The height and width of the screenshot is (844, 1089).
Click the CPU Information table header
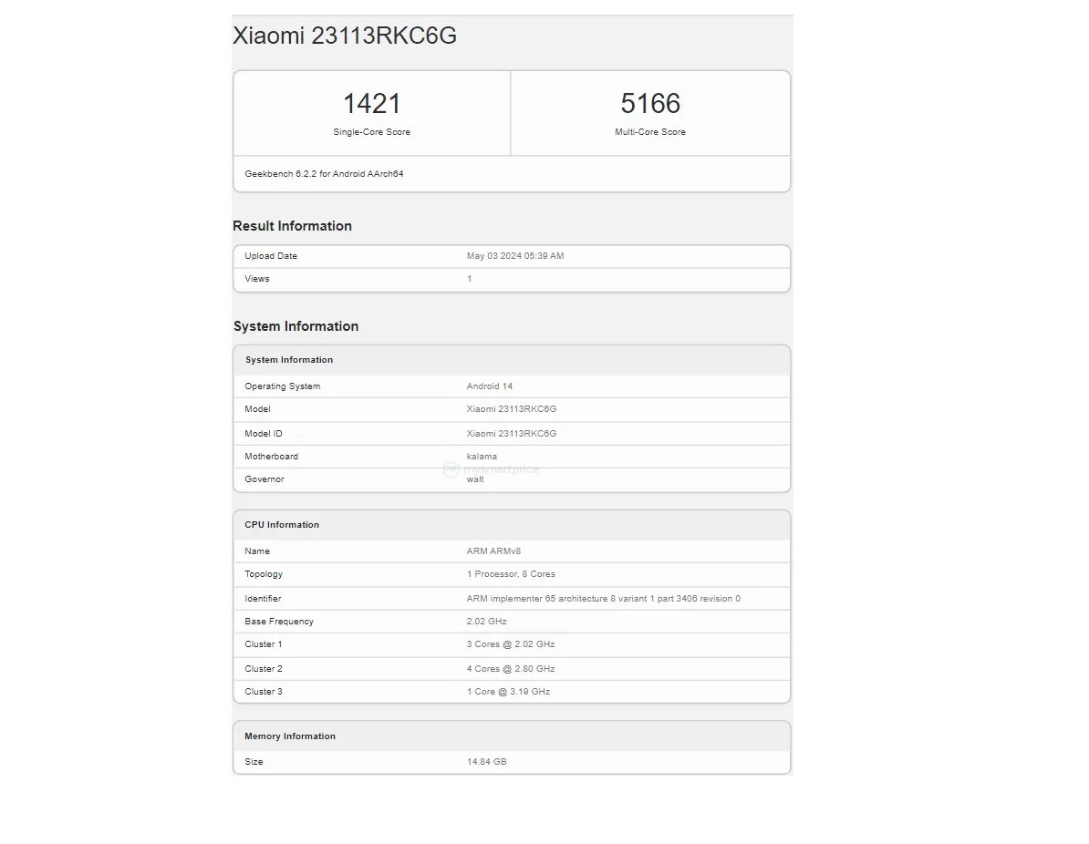(x=282, y=525)
